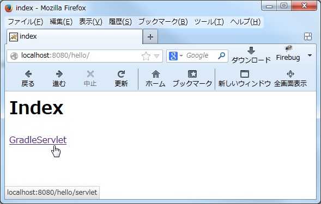Click the Index heading text

37,108
